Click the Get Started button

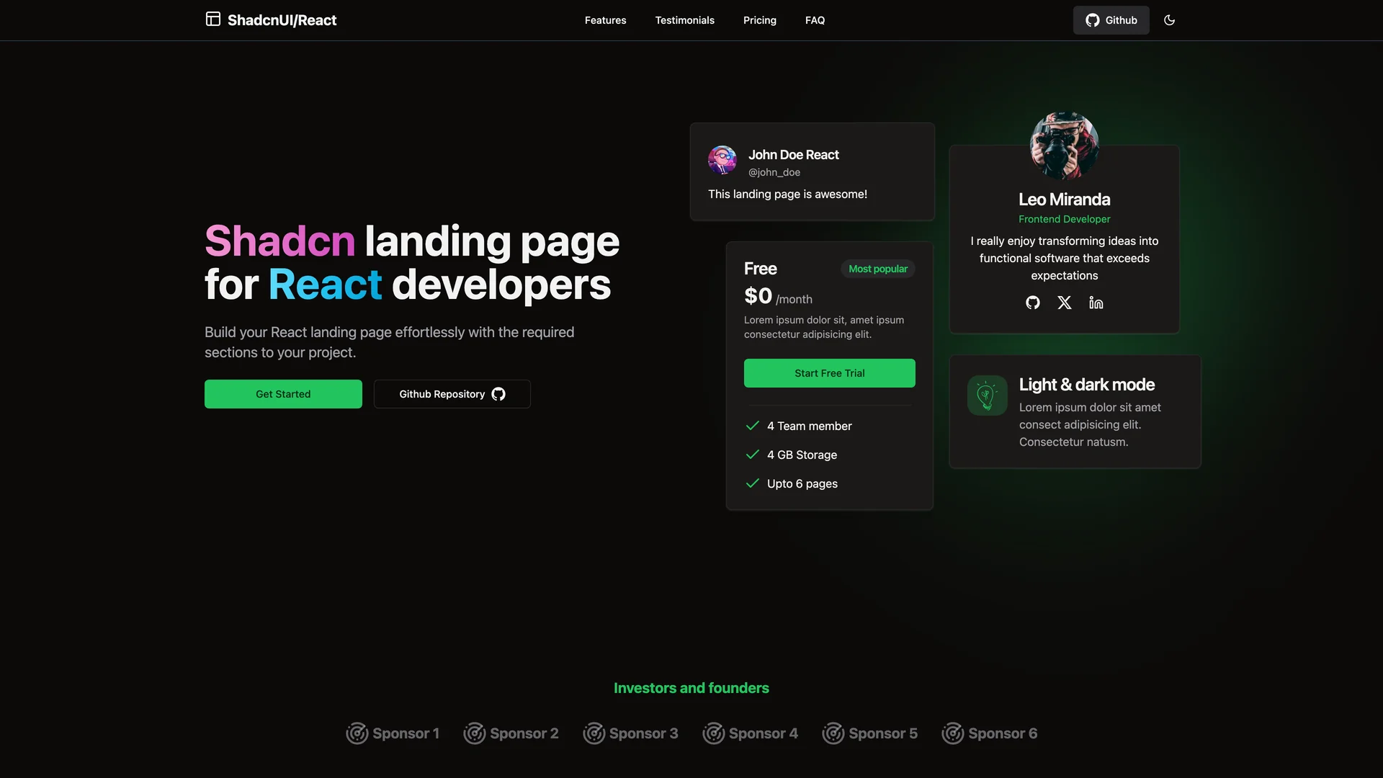coord(283,394)
